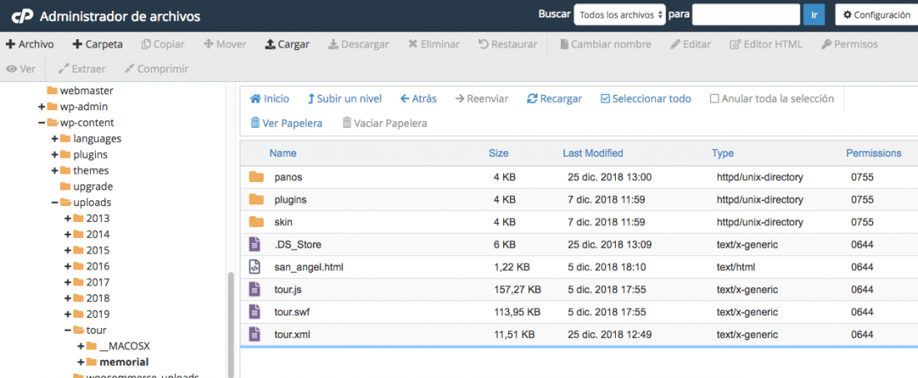Select the tour.xml file icon
Viewport: 918px width, 378px height.
[254, 334]
